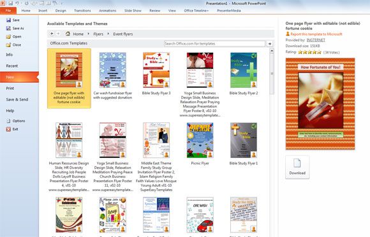Click the Redo icon in Quick Access Toolbar

click(x=26, y=3)
